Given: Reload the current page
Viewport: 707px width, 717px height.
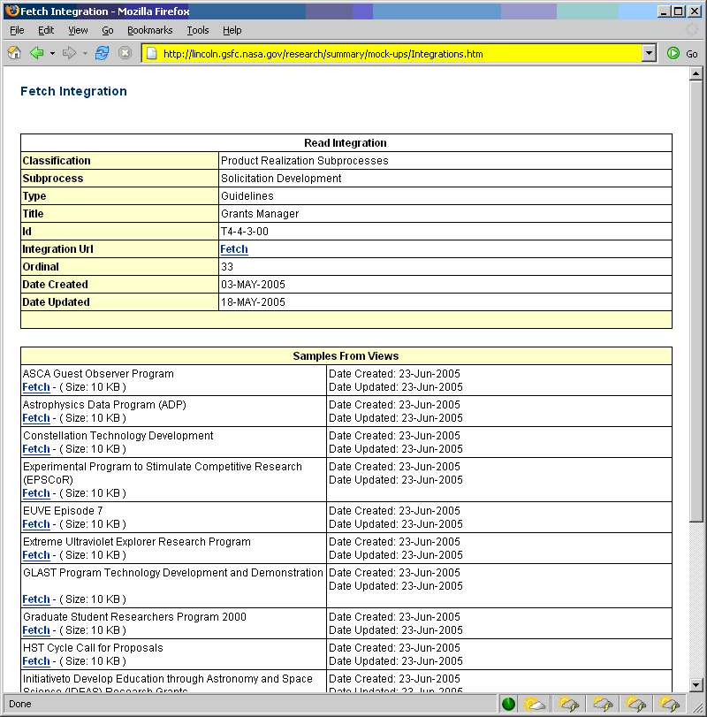Looking at the screenshot, I should click(102, 53).
